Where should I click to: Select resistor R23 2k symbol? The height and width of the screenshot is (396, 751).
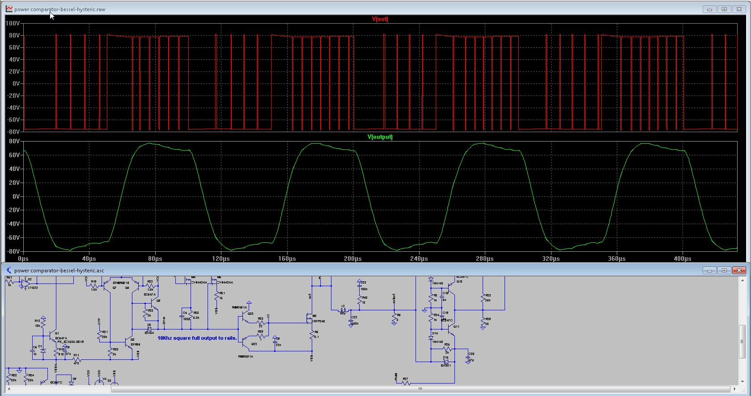tap(145, 313)
